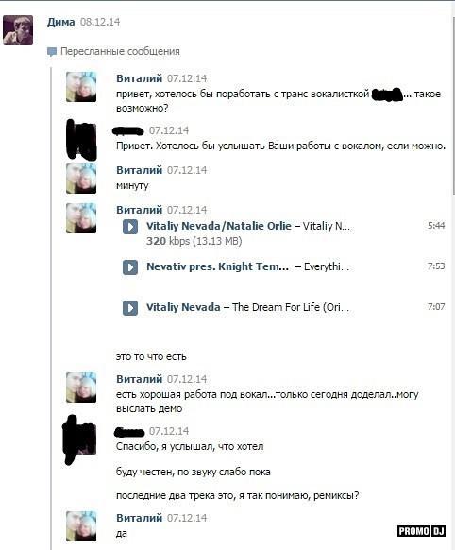Click 'Пересланные сообщения' label
Image resolution: width=455 pixels, height=550 pixels.
click(x=120, y=52)
